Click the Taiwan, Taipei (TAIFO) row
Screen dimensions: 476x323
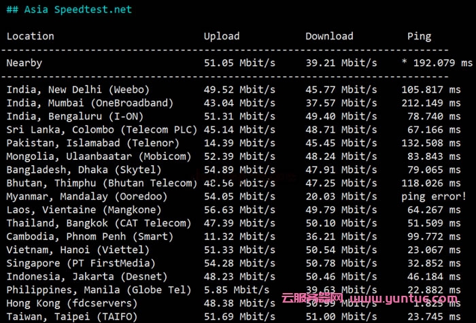click(71, 316)
